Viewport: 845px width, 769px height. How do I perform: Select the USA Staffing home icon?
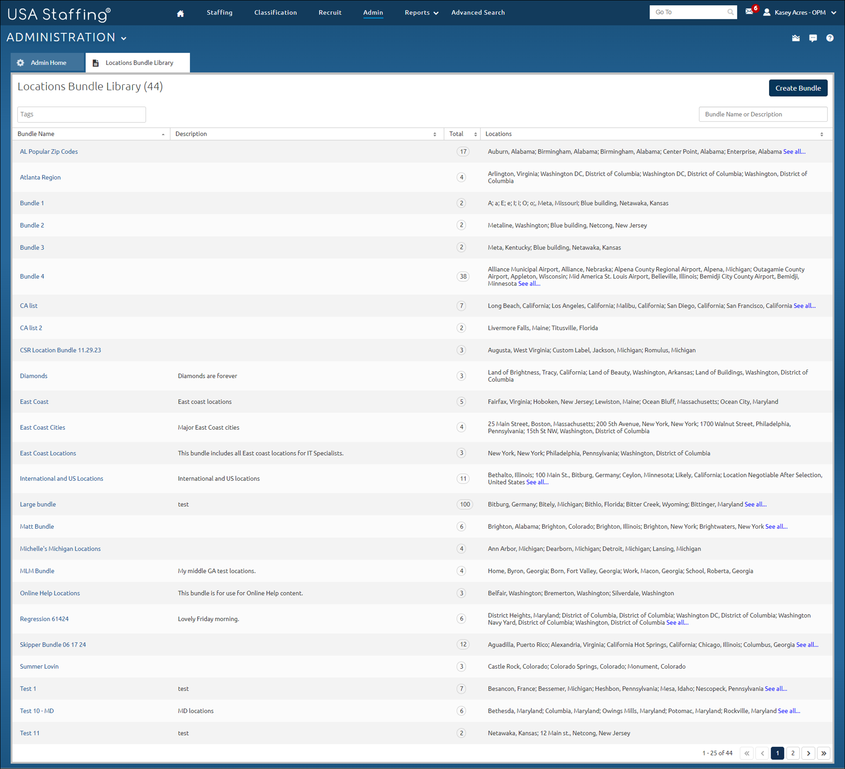click(180, 13)
